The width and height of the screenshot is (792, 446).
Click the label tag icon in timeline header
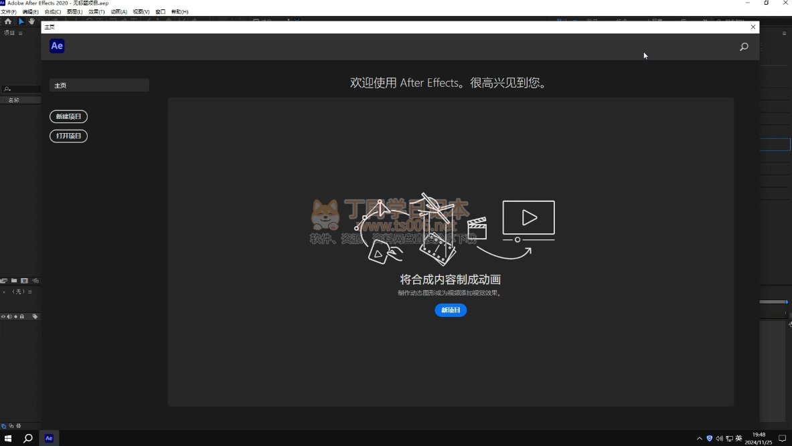pyautogui.click(x=35, y=316)
